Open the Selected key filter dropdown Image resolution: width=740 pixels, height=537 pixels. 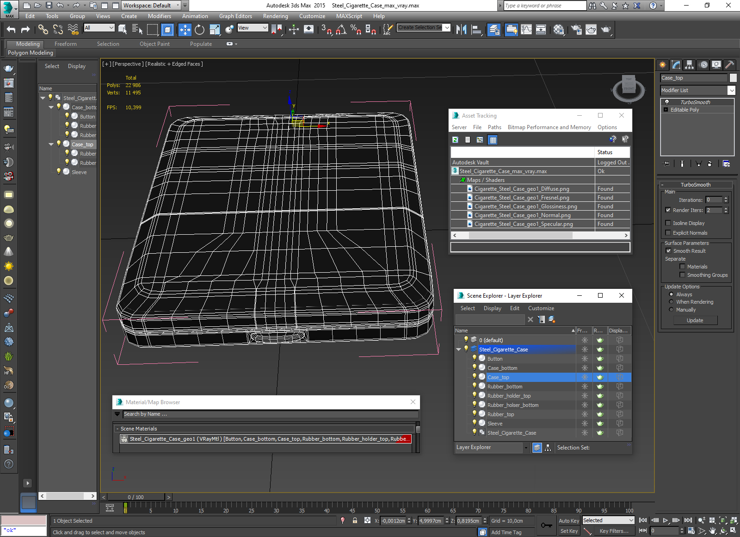coord(608,521)
